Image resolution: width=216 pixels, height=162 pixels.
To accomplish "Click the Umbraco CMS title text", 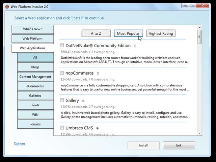I will click(x=79, y=128).
